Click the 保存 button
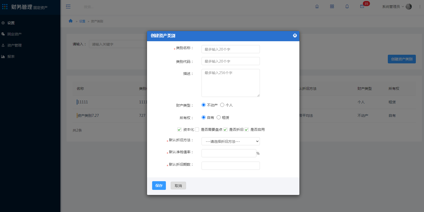 point(159,186)
